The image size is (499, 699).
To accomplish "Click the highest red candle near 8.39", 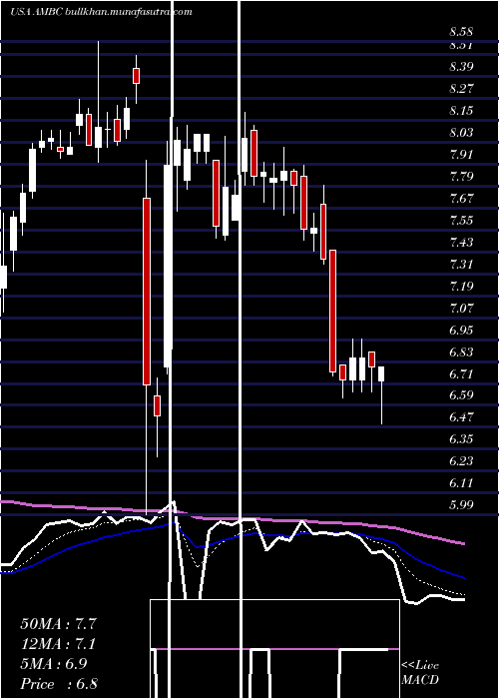I will 137,76.
